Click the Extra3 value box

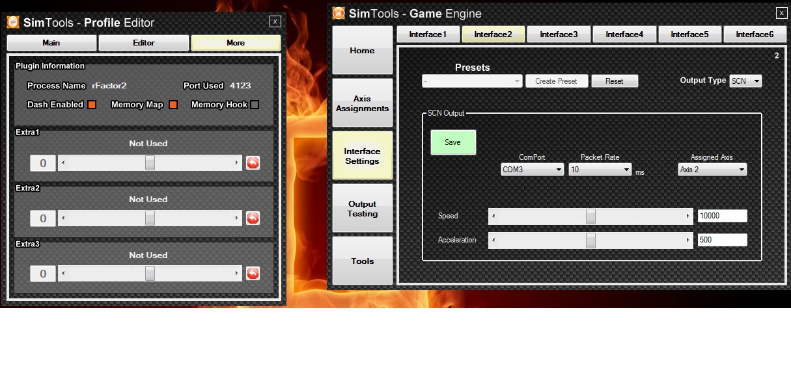43,274
